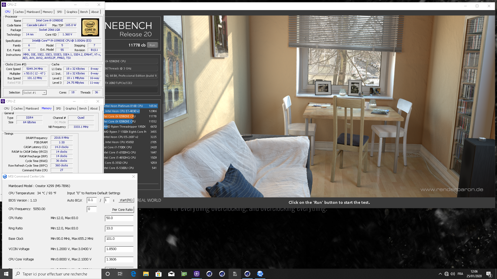Open Socket #1 selection dropdown
This screenshot has width=497, height=279.
pos(34,93)
